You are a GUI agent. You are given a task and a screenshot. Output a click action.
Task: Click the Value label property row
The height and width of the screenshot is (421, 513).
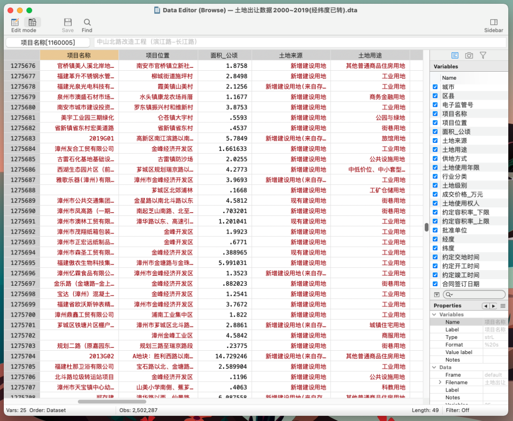469,352
